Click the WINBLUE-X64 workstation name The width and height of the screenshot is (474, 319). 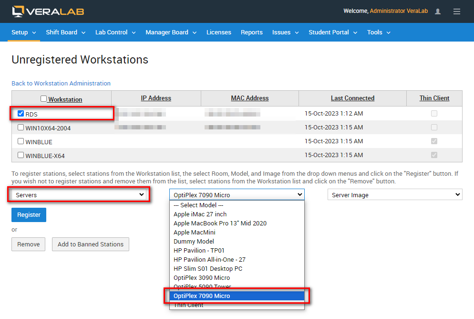coord(45,156)
